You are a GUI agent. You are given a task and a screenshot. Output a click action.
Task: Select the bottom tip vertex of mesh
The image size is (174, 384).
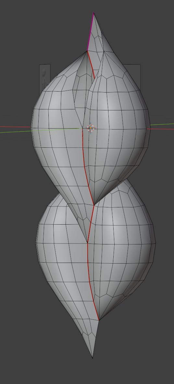(93, 358)
